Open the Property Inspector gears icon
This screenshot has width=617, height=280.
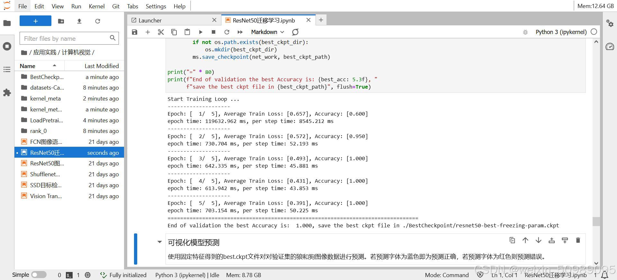tap(610, 23)
